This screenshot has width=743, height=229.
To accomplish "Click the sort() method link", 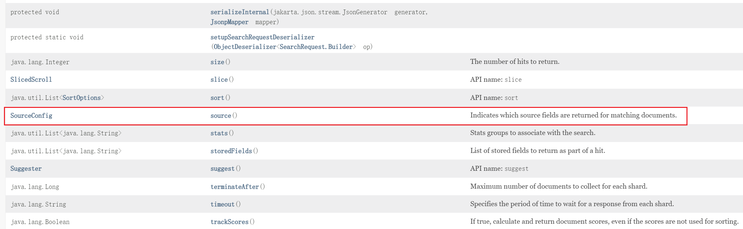I will click(217, 98).
